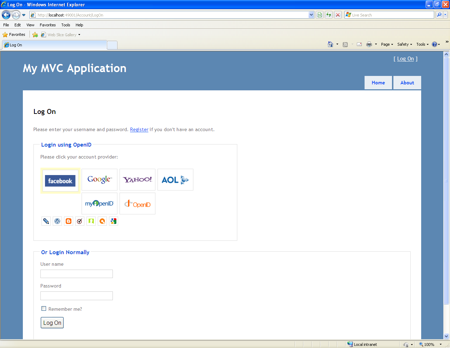
Task: Click the LiveJournal pencil provider icon
Action: (46, 221)
